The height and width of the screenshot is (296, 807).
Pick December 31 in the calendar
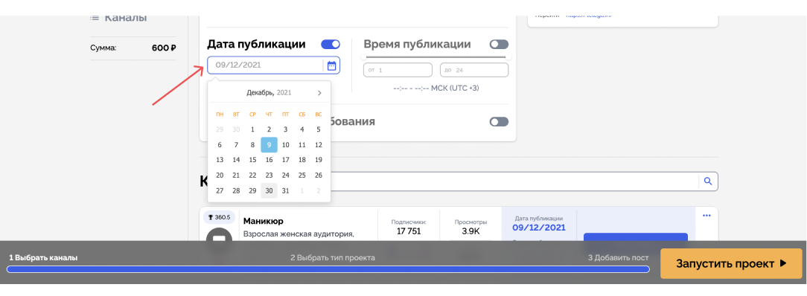click(x=286, y=190)
